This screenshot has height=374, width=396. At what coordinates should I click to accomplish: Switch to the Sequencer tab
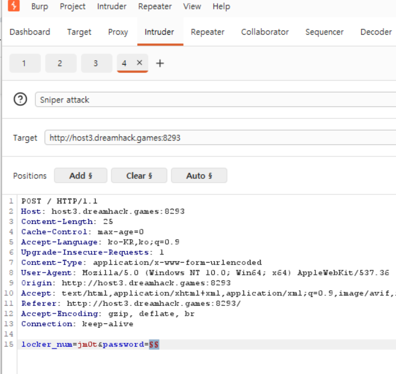pyautogui.click(x=324, y=32)
